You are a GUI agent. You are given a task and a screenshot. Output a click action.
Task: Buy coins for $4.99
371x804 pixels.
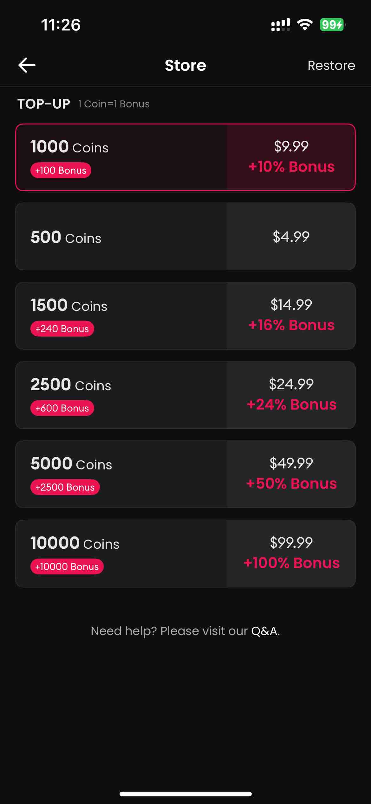[x=291, y=237]
